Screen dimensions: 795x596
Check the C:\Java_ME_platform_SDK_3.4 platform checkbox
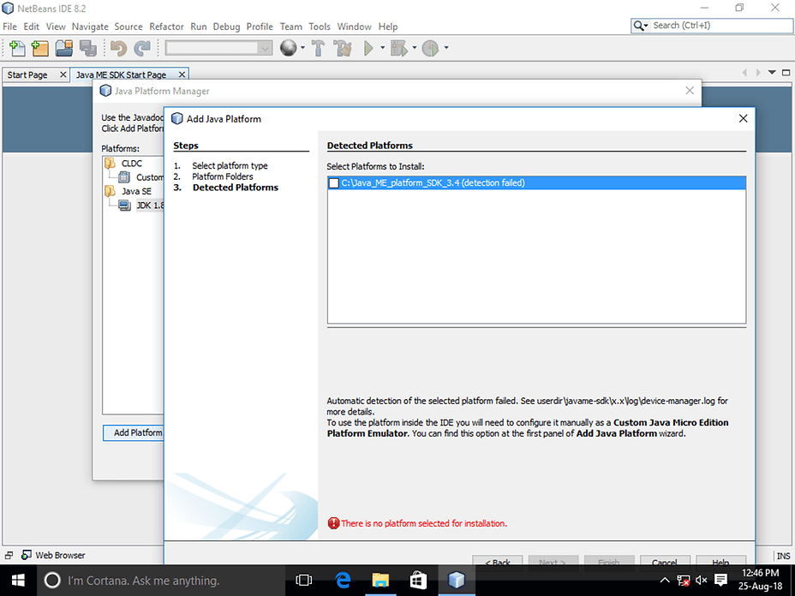333,183
